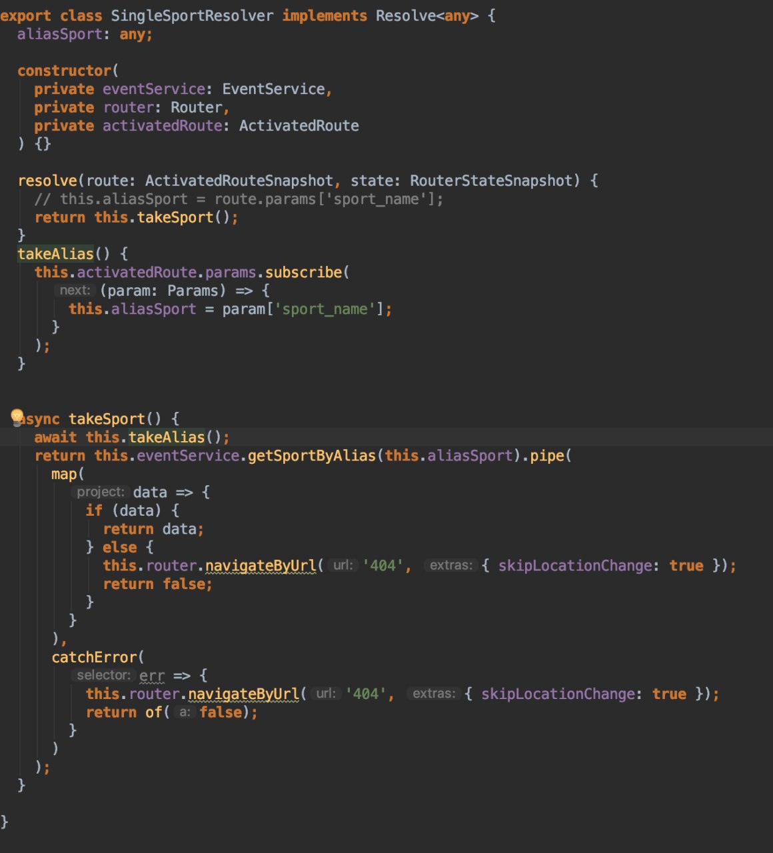Click navigateByUrl inside the catchError callback

point(243,694)
